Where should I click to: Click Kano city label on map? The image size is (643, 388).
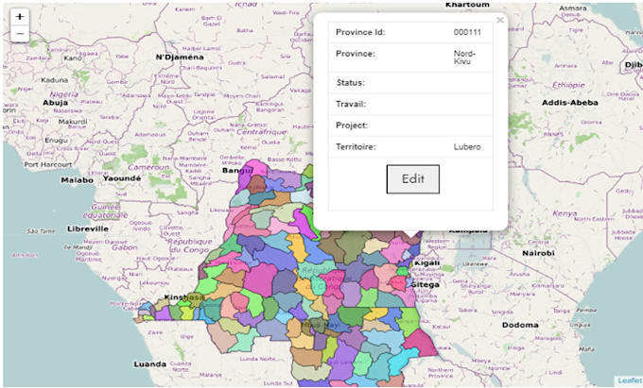click(x=73, y=59)
